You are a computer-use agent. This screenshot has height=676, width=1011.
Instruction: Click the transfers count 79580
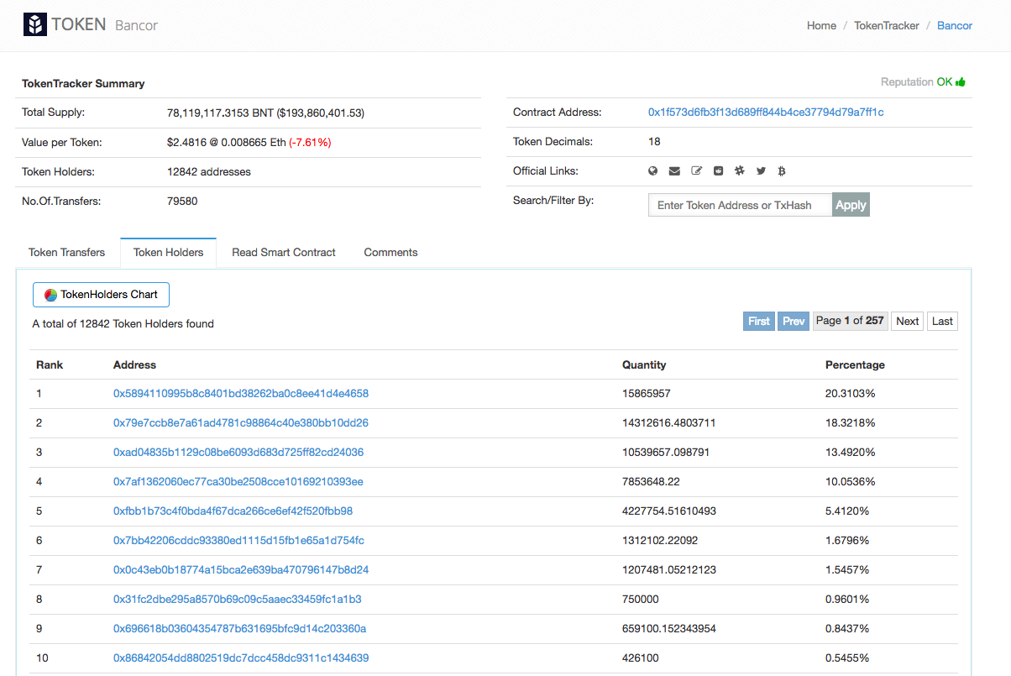(182, 201)
